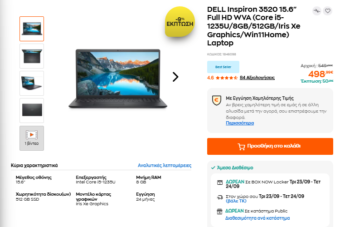Open Αναλυτικές λεπτομέρειες details link
The height and width of the screenshot is (227, 340).
coord(165,166)
